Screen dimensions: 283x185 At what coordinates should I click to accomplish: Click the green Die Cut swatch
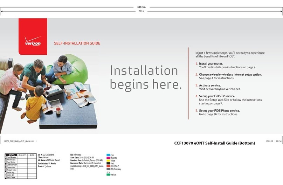click(x=108, y=174)
